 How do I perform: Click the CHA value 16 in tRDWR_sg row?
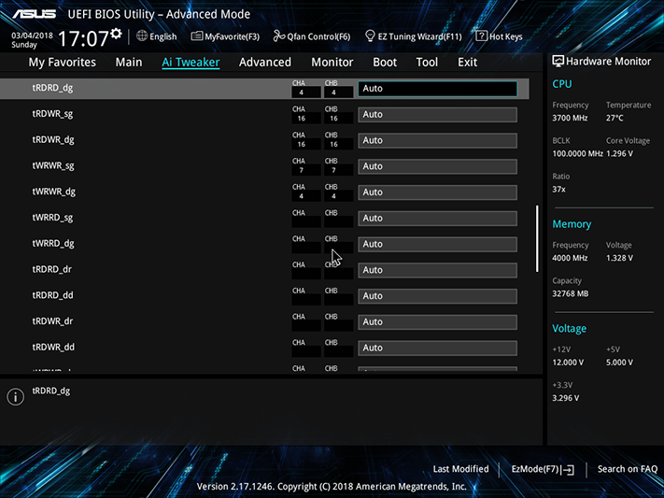301,119
